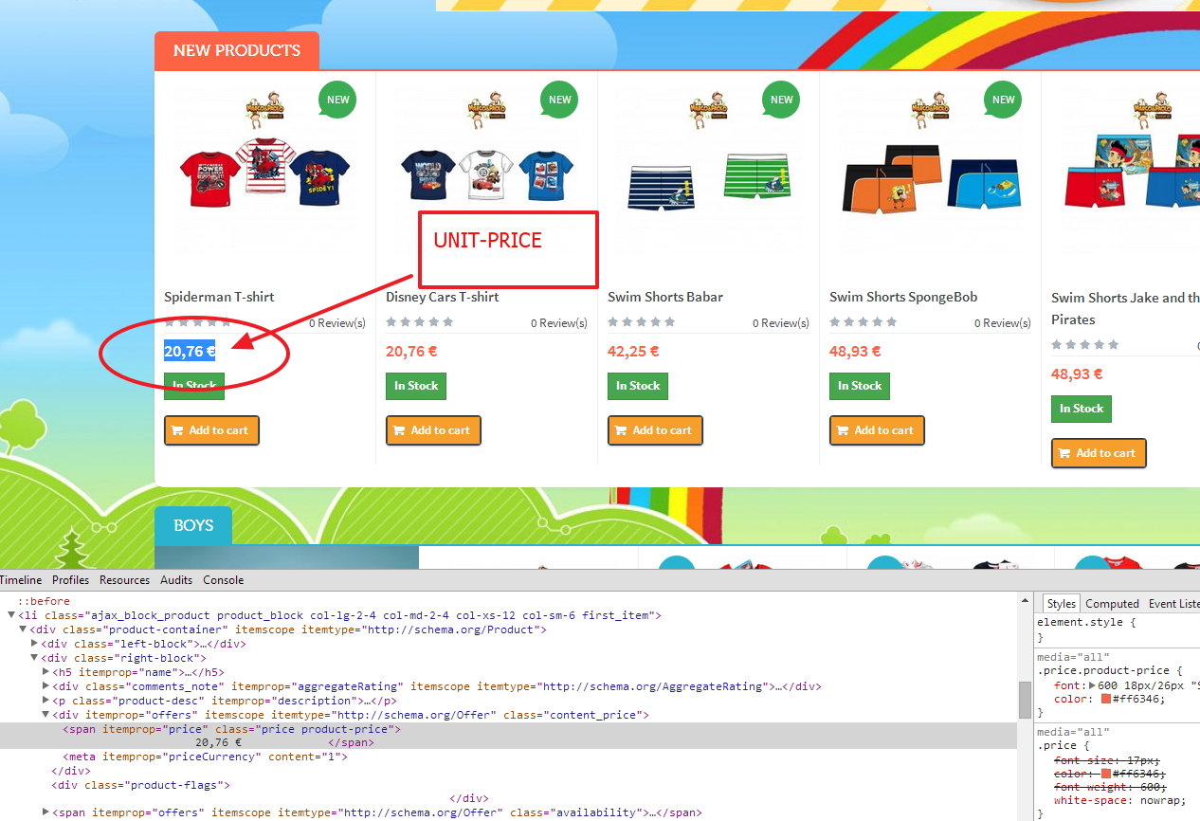
Task: Click In Stock label under Disney Cars T-shirt
Action: click(x=416, y=386)
